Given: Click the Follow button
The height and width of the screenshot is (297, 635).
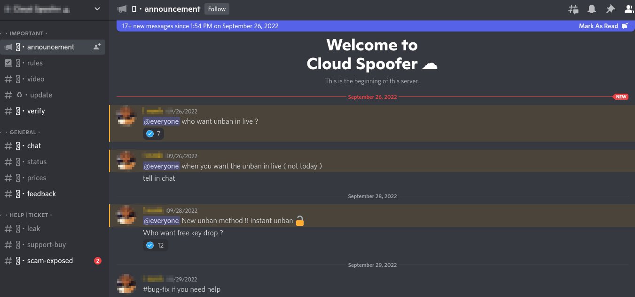Looking at the screenshot, I should point(217,8).
